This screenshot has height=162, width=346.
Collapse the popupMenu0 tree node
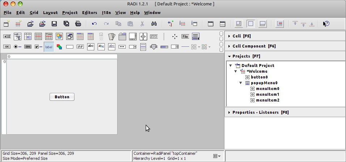point(241,83)
